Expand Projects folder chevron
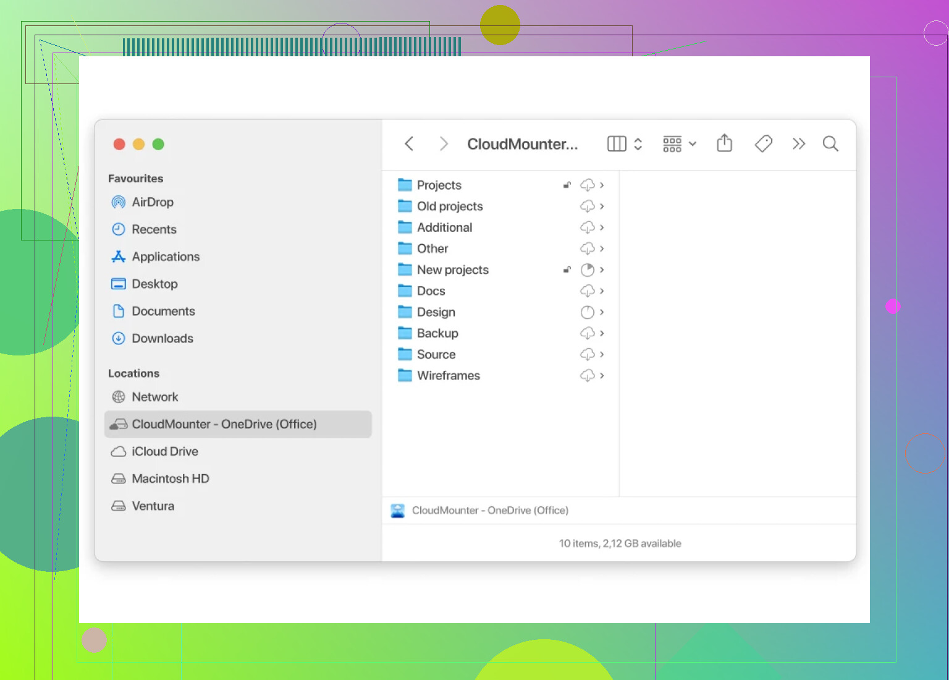Viewport: 949px width, 680px height. [x=602, y=185]
